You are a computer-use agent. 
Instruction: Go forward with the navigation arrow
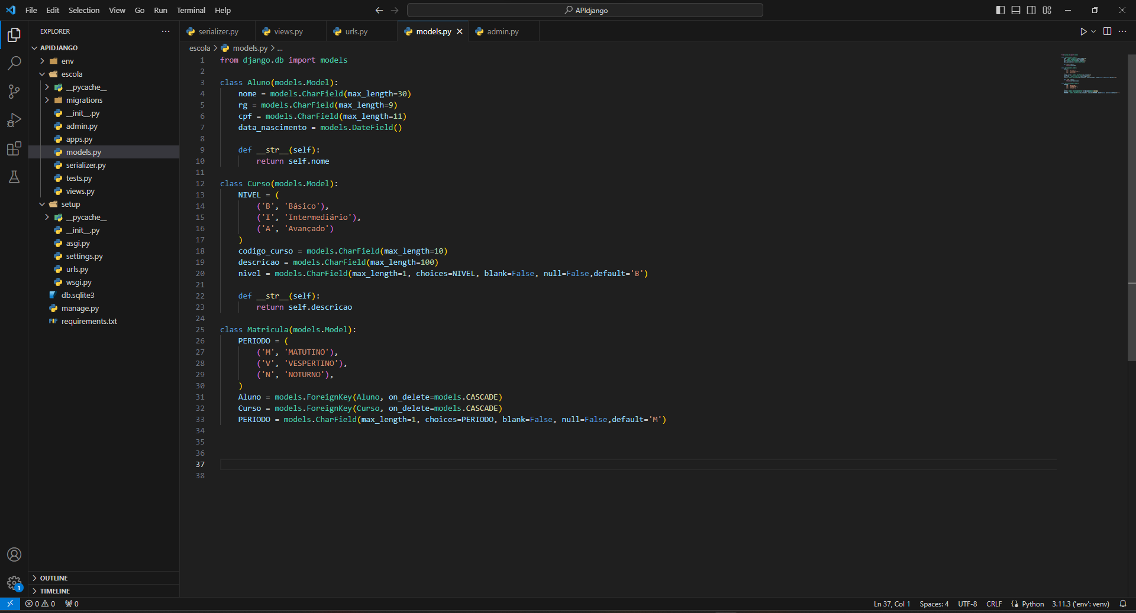pos(395,10)
